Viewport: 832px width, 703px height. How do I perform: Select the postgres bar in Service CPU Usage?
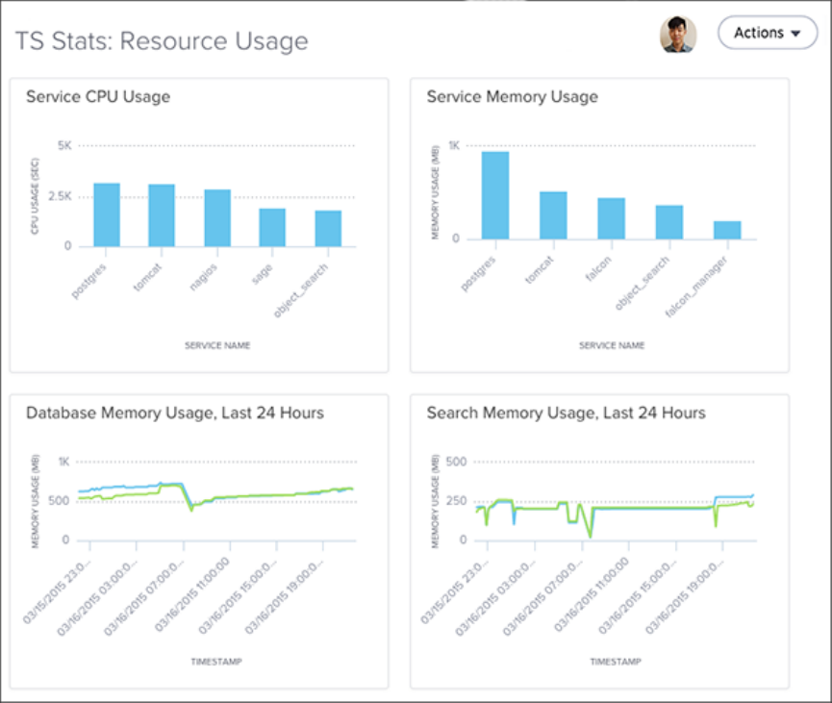coord(107,214)
